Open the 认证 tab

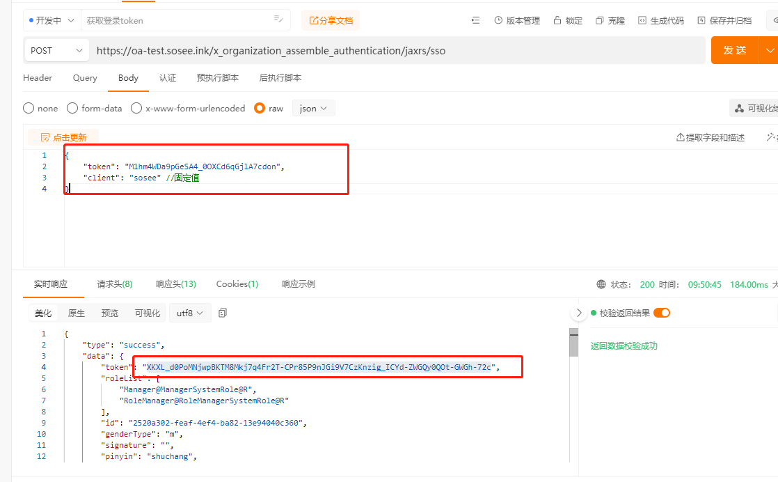167,78
